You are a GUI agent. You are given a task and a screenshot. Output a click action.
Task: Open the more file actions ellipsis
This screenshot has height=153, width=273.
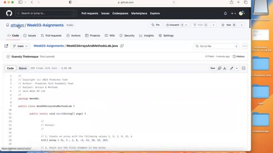245,46
